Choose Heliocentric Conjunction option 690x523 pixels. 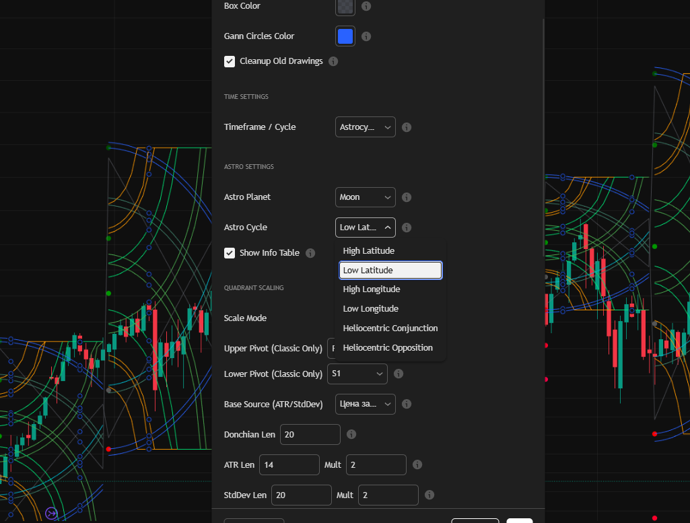tap(390, 328)
